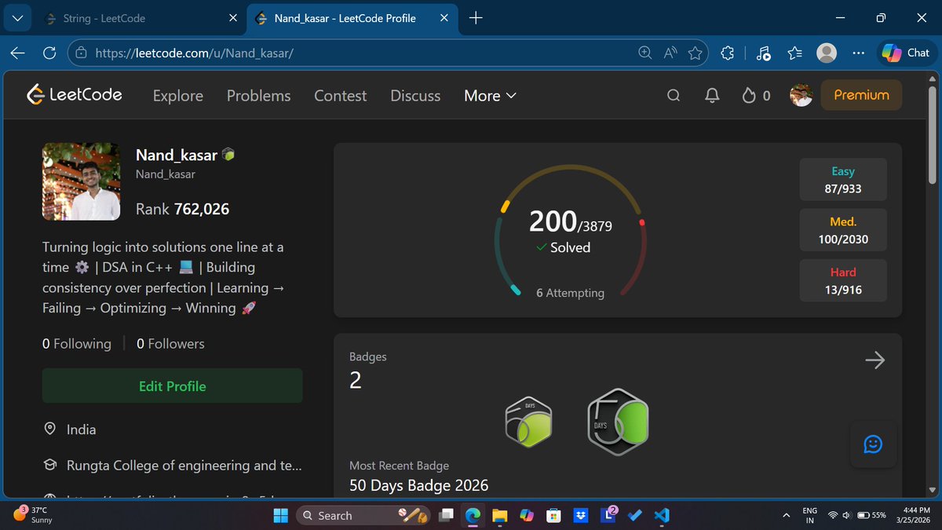Click the LeetCode logo in the navbar

click(x=75, y=95)
